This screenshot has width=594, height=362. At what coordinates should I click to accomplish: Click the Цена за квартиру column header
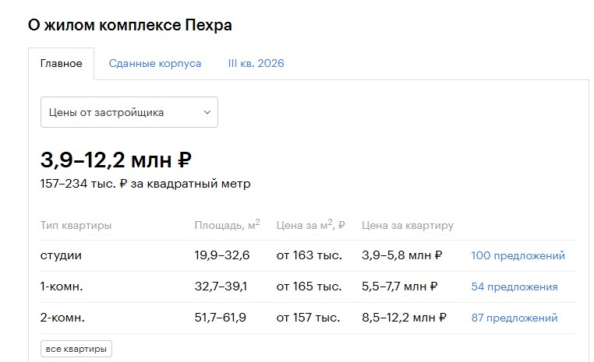point(408,226)
